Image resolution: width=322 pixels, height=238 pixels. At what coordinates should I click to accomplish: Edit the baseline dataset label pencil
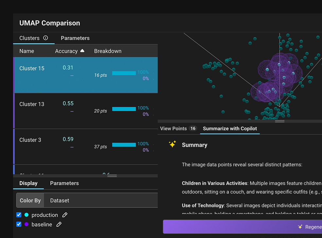pyautogui.click(x=59, y=224)
